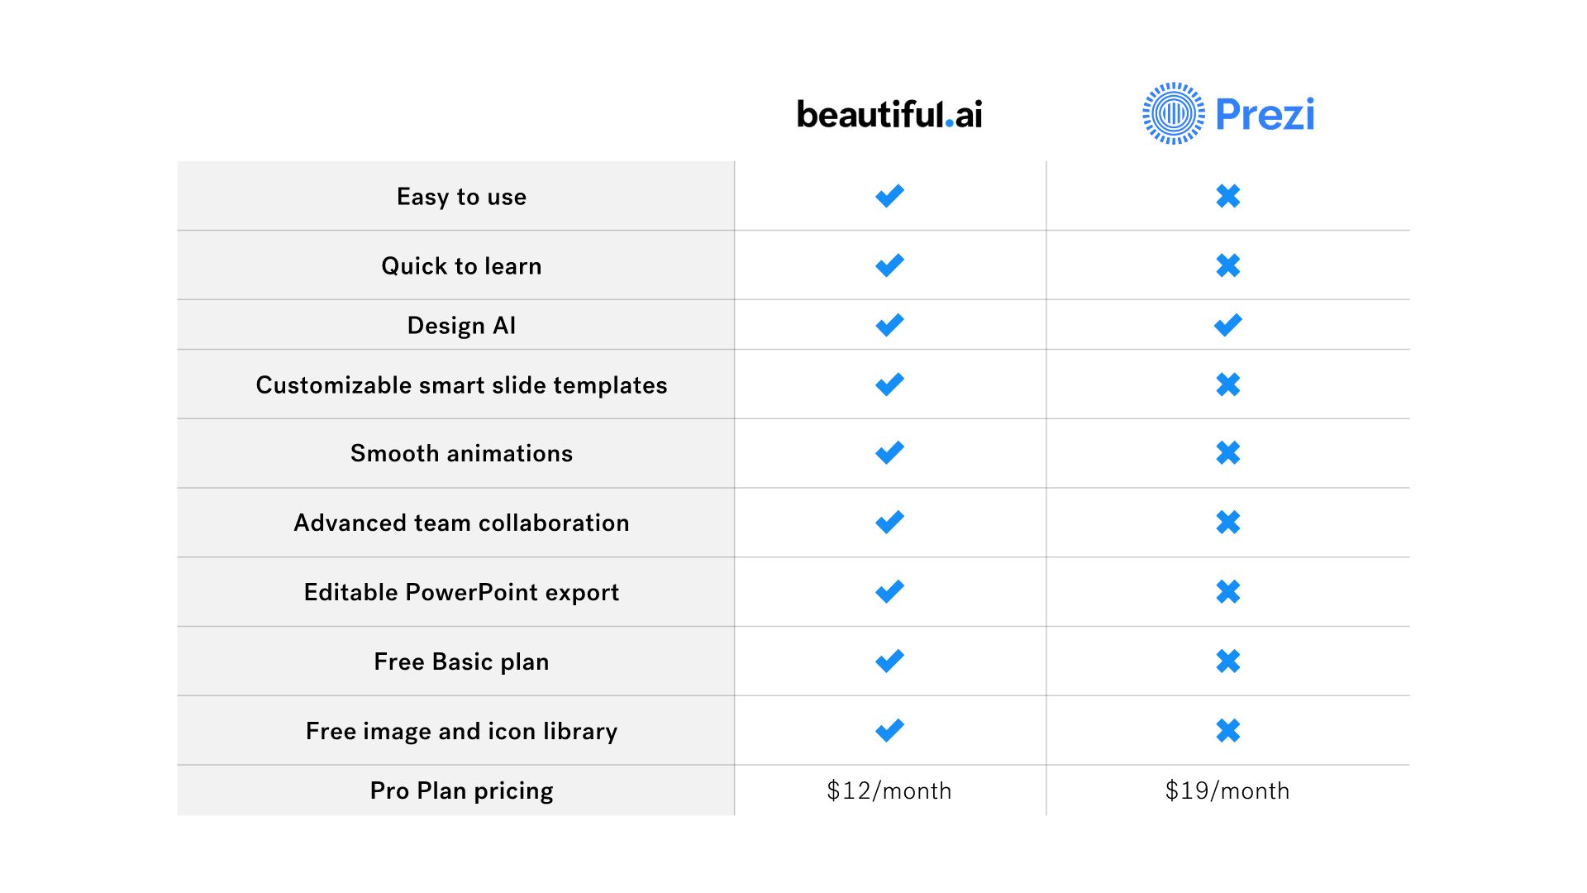The width and height of the screenshot is (1587, 893).
Task: Click beautiful.ai checkmark for Quick to learn
Action: coord(890,265)
